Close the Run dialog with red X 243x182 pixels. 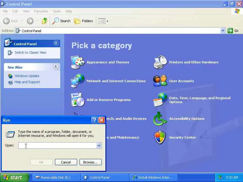(101, 120)
